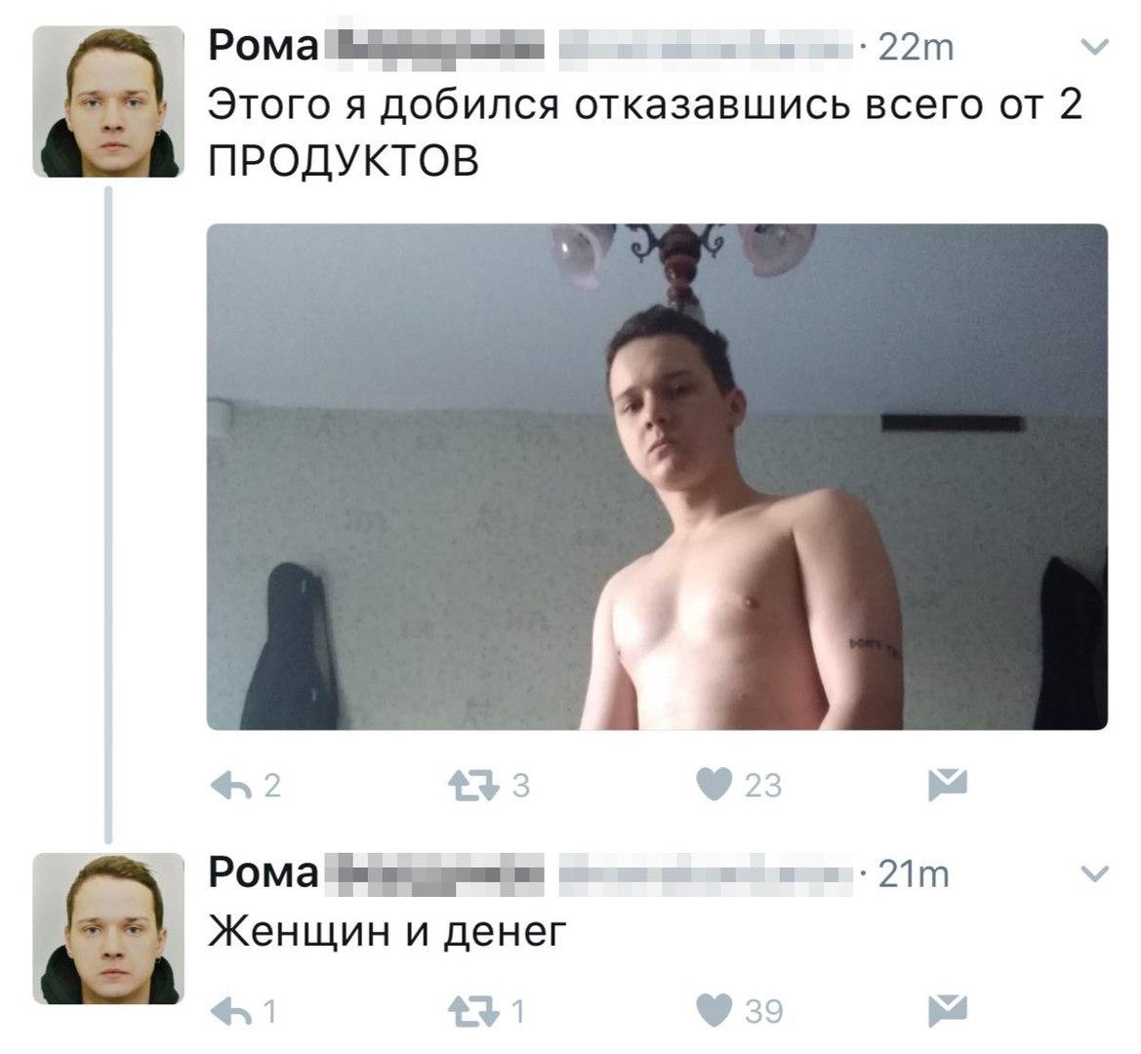The height and width of the screenshot is (1054, 1141).
Task: Open the 'Женщин и денег' tweet text
Action: 387,931
